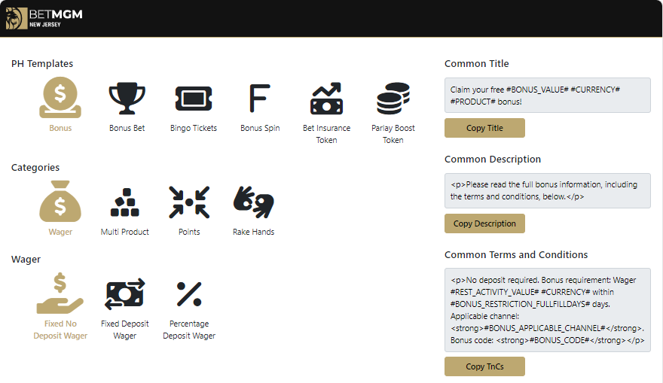Click the "Bonus Spin" label text
Screen dimensions: 663x383
(260, 128)
